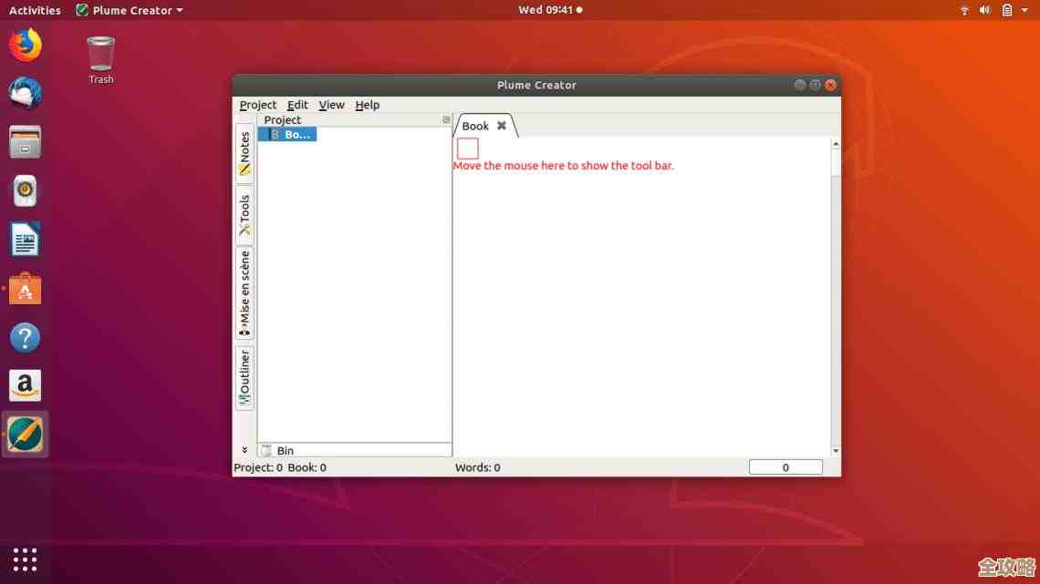The image size is (1040, 584).
Task: Open the Plume Creator app menu dropdown
Action: tap(129, 10)
